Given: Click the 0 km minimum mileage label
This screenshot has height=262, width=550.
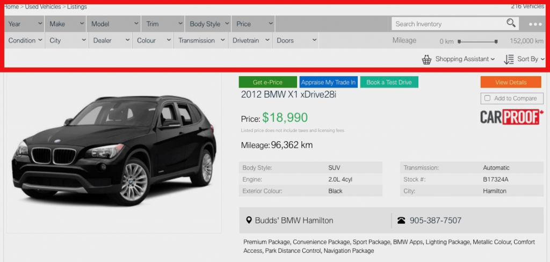Looking at the screenshot, I should [x=446, y=41].
